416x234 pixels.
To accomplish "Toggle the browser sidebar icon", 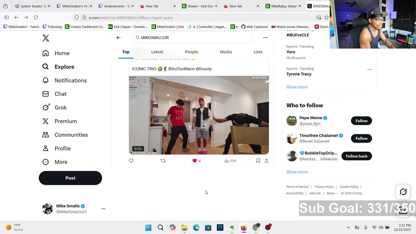I will coord(6,17).
